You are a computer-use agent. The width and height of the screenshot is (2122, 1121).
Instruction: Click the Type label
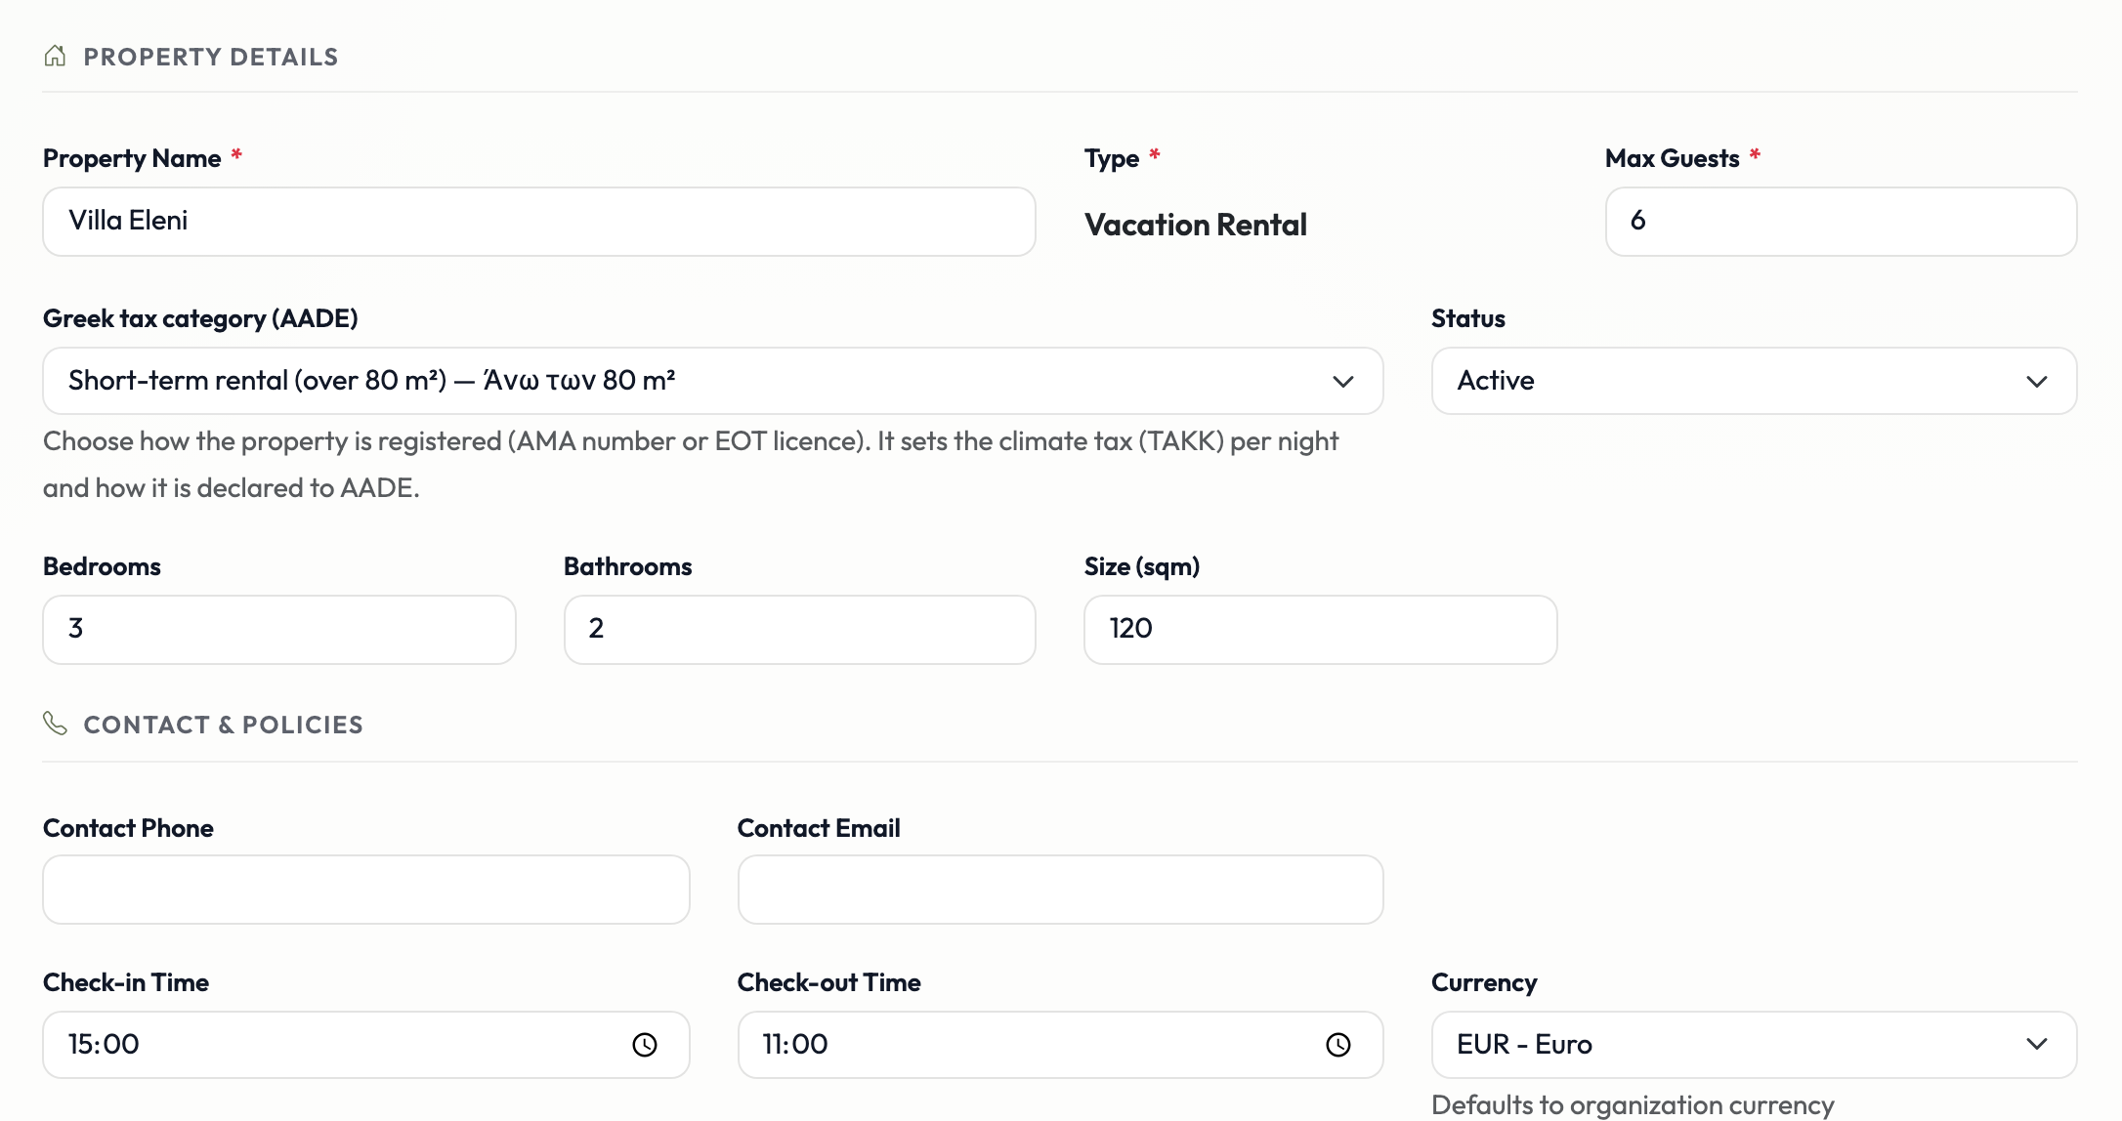(1112, 158)
